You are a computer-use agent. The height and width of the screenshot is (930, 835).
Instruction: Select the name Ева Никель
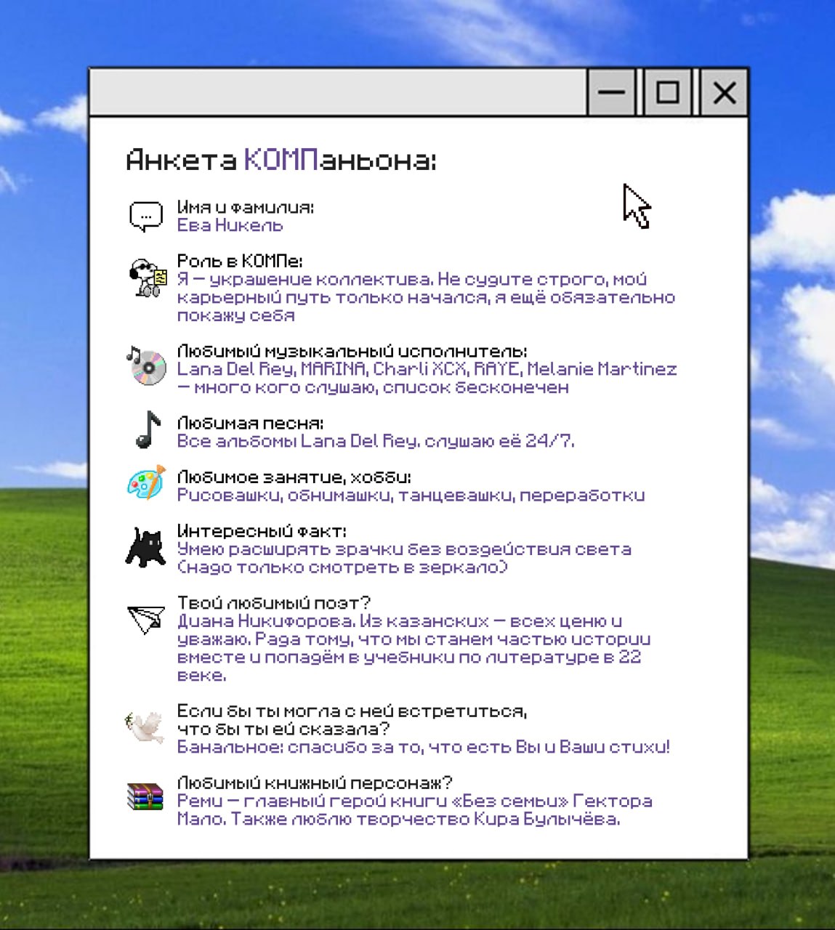click(230, 225)
